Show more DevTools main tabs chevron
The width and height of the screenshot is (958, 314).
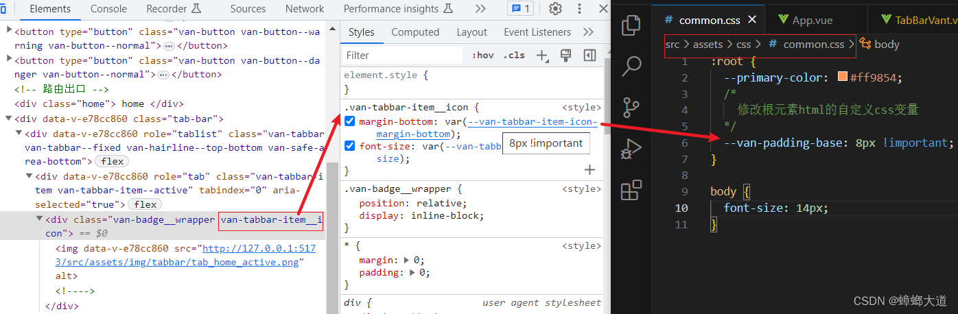pyautogui.click(x=480, y=9)
